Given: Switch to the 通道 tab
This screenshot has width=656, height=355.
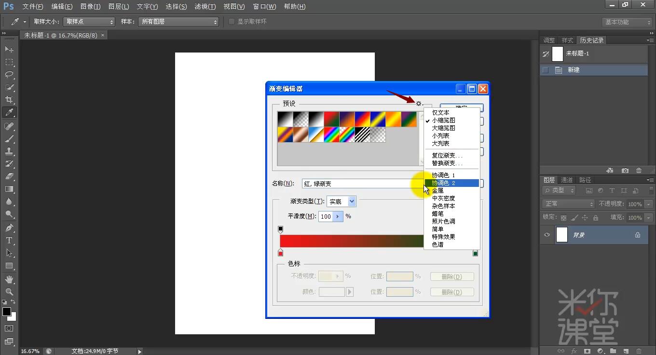Looking at the screenshot, I should click(567, 180).
